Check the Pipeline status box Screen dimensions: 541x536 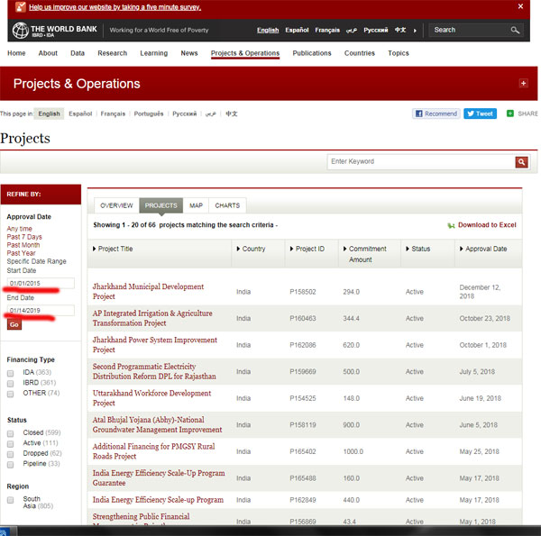(10, 464)
